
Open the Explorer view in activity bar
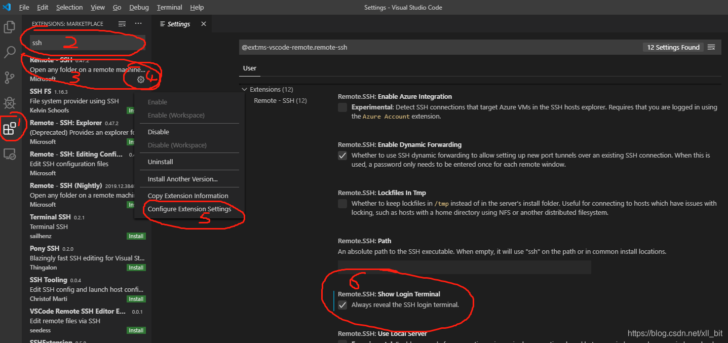tap(9, 27)
